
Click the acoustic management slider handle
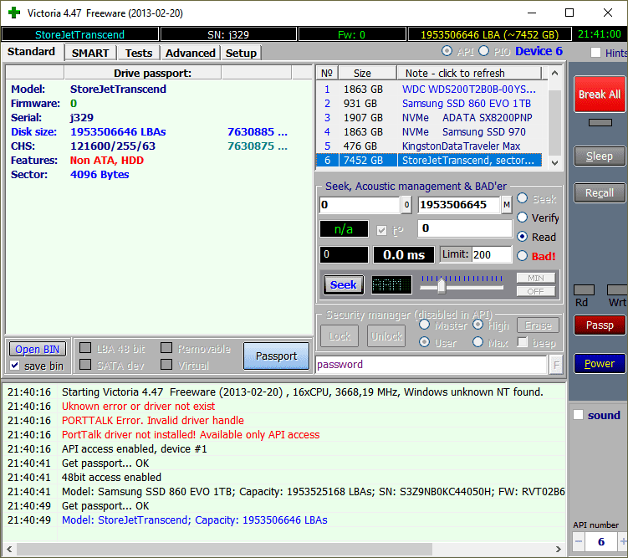442,285
